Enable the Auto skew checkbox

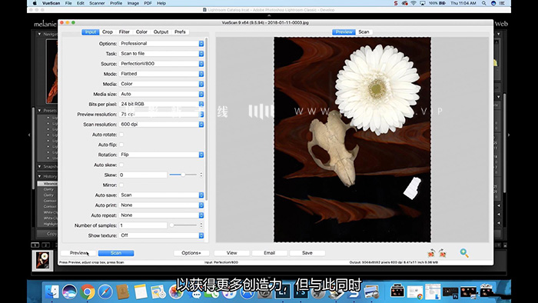tap(121, 165)
